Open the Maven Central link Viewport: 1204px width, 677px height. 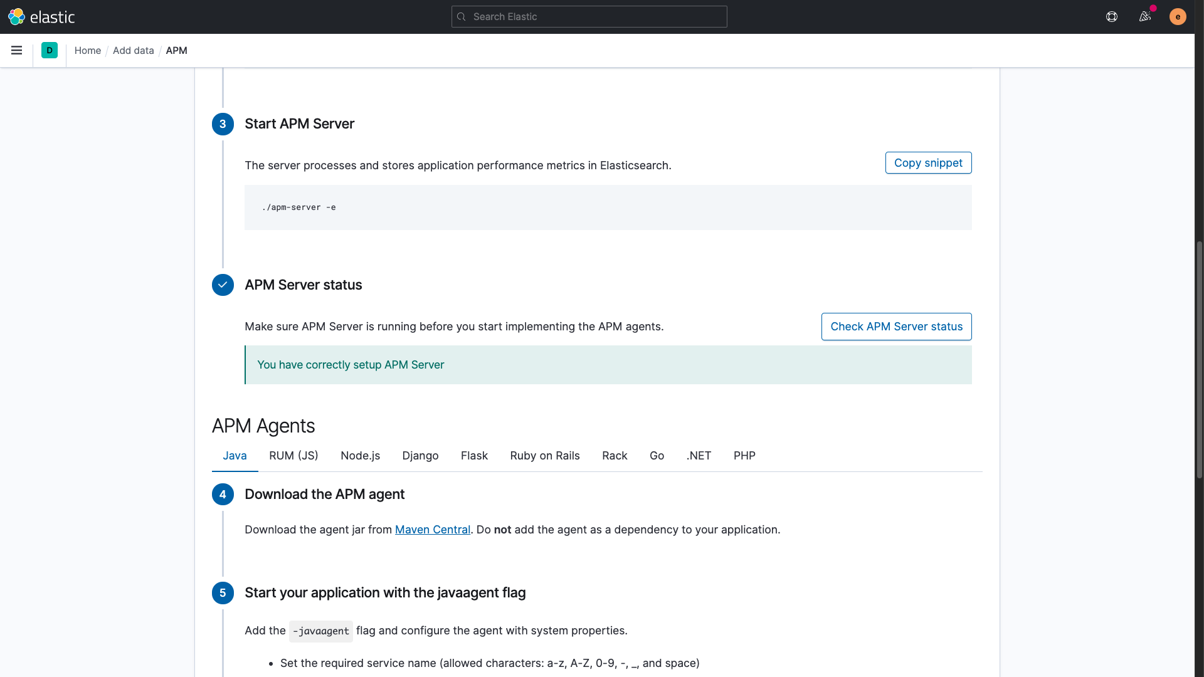tap(432, 530)
